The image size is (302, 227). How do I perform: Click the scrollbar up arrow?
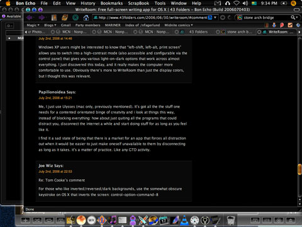pyautogui.click(x=299, y=199)
